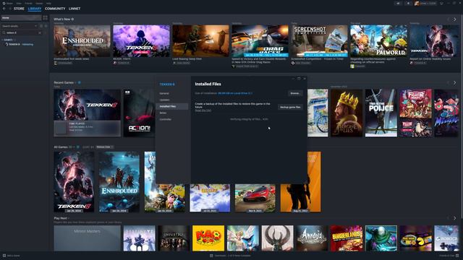Image resolution: width=463 pixels, height=260 pixels.
Task: Close the TEKKEN 8 properties dialog
Action: (305, 79)
